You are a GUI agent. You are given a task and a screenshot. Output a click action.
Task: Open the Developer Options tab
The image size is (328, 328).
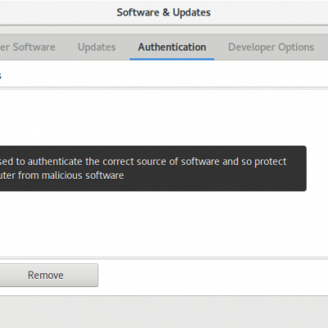point(271,47)
